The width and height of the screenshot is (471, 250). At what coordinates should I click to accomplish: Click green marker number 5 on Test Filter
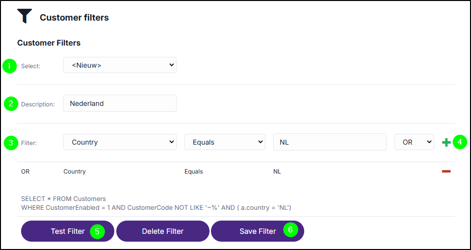97,231
